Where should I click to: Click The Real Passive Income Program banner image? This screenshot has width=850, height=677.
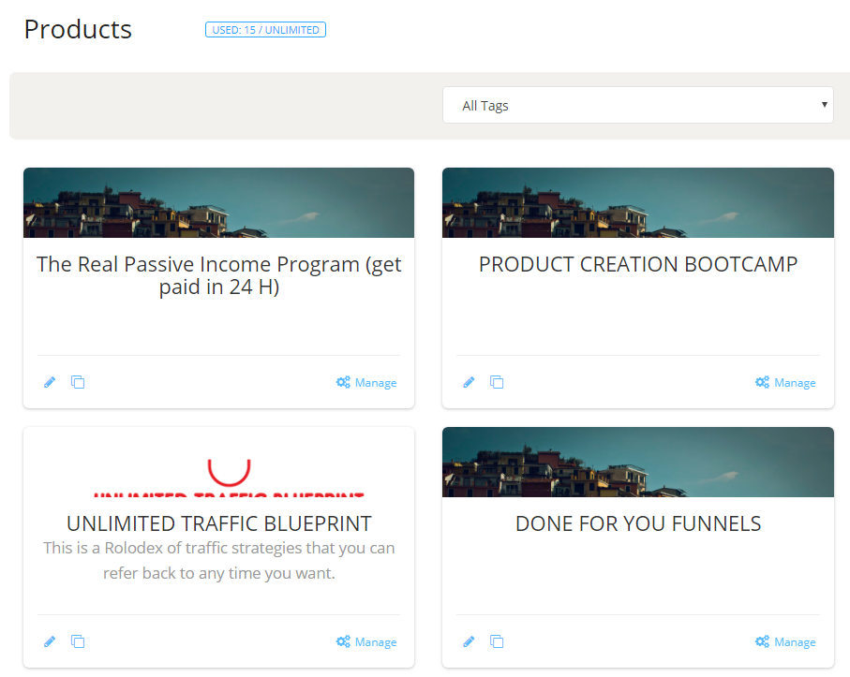click(x=218, y=202)
